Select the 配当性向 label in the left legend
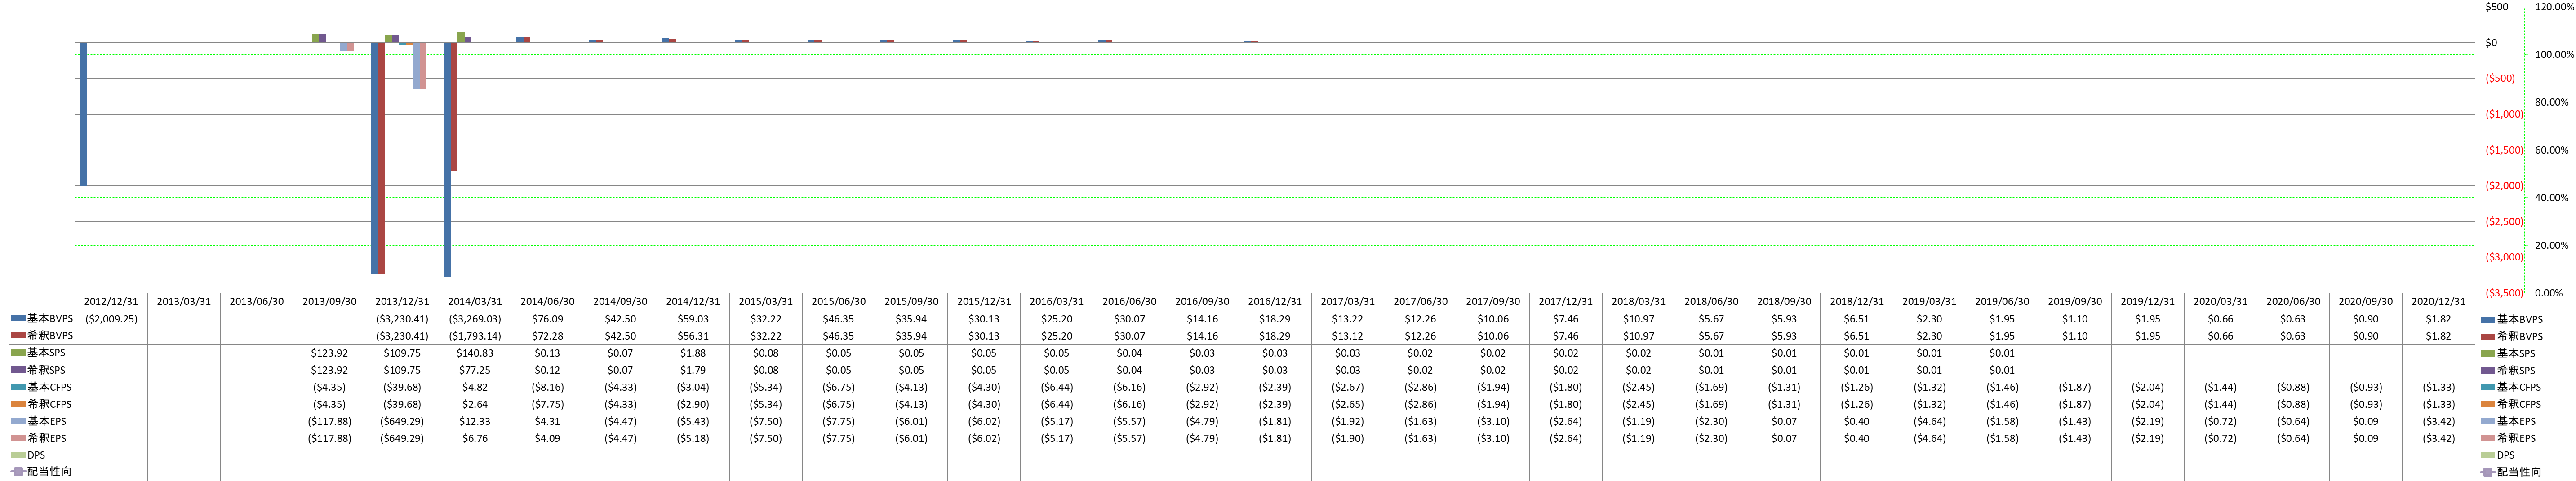Image resolution: width=2576 pixels, height=481 pixels. point(49,471)
